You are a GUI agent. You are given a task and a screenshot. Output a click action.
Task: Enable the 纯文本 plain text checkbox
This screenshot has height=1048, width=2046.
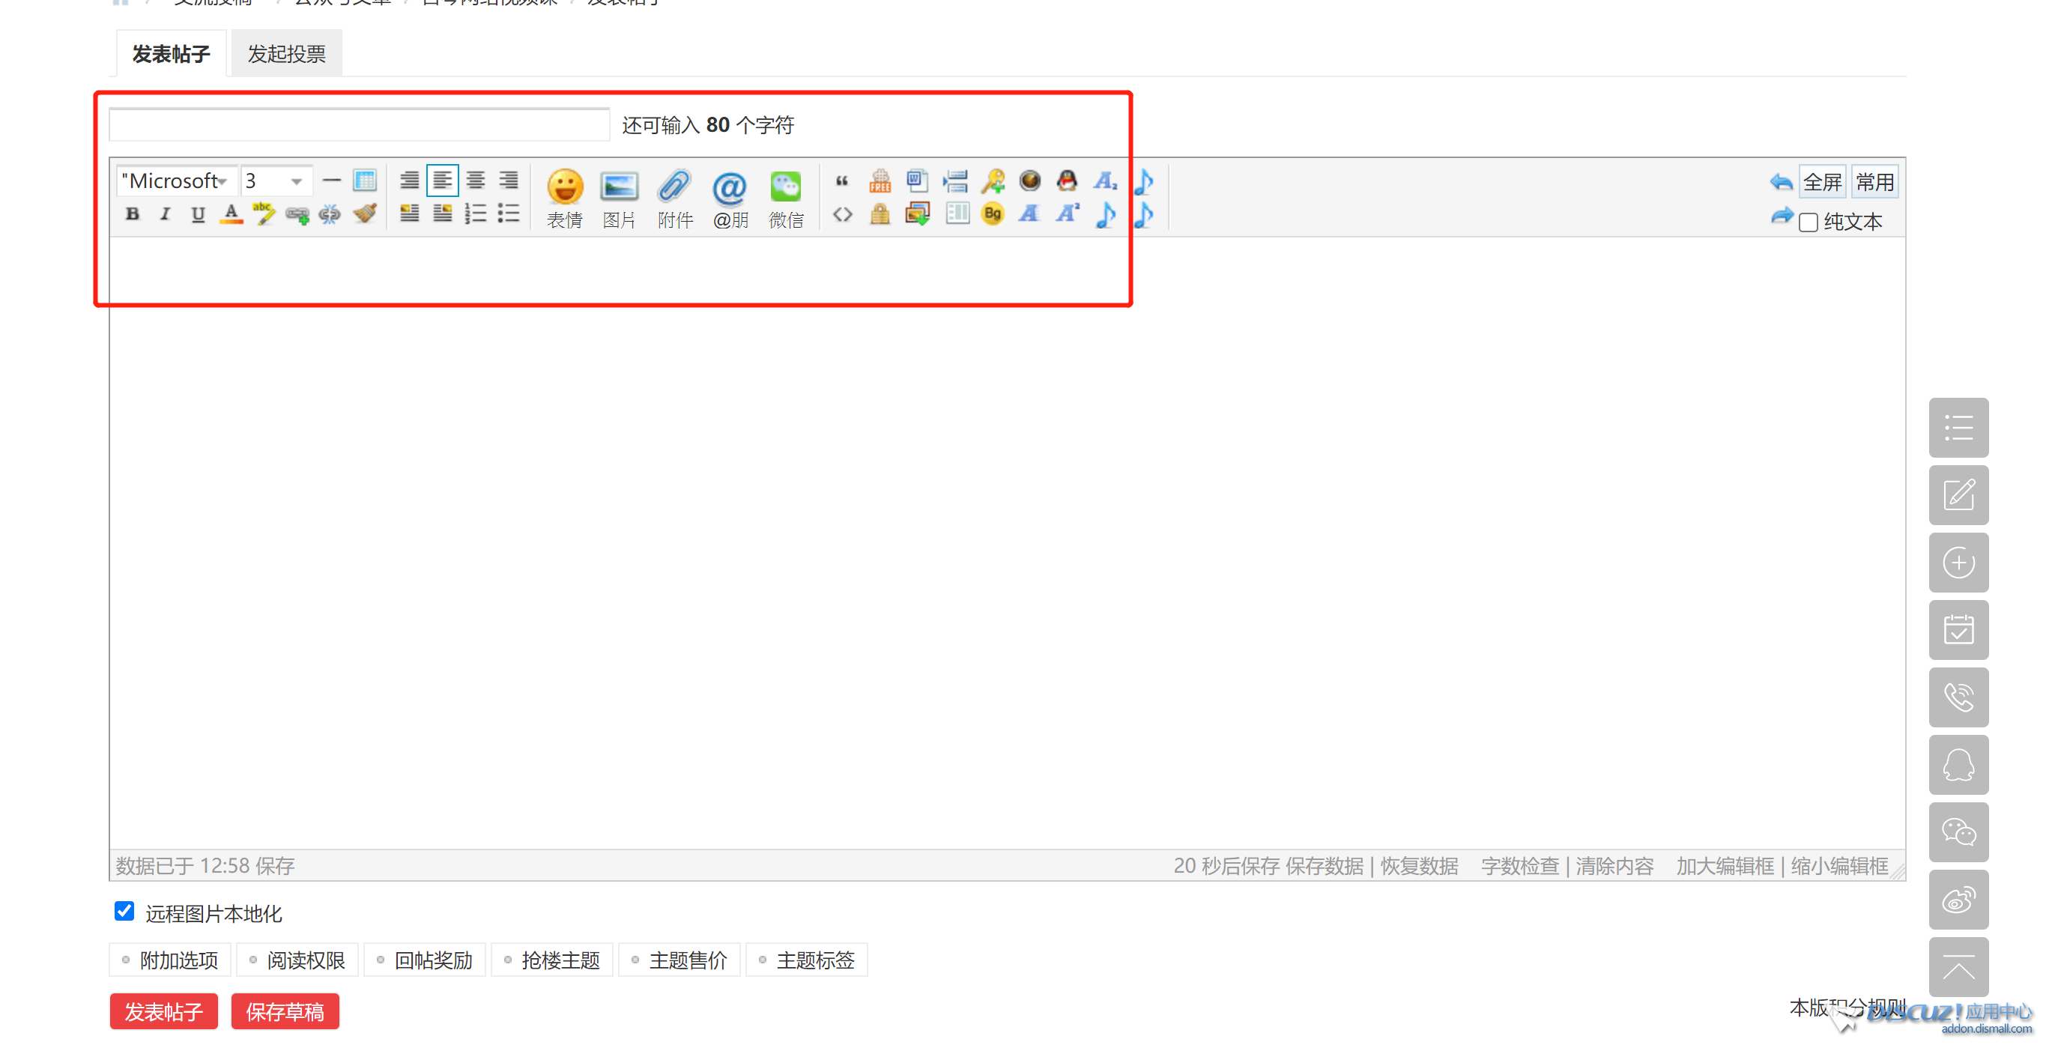(1809, 222)
